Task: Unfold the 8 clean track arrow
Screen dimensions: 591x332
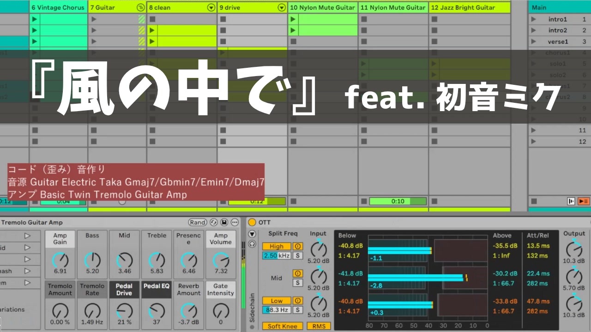Action: 211,7
